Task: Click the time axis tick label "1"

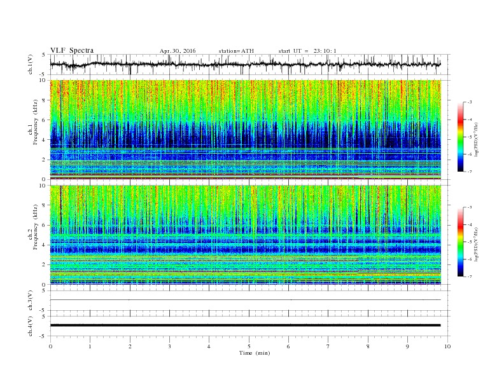Action: click(x=90, y=346)
